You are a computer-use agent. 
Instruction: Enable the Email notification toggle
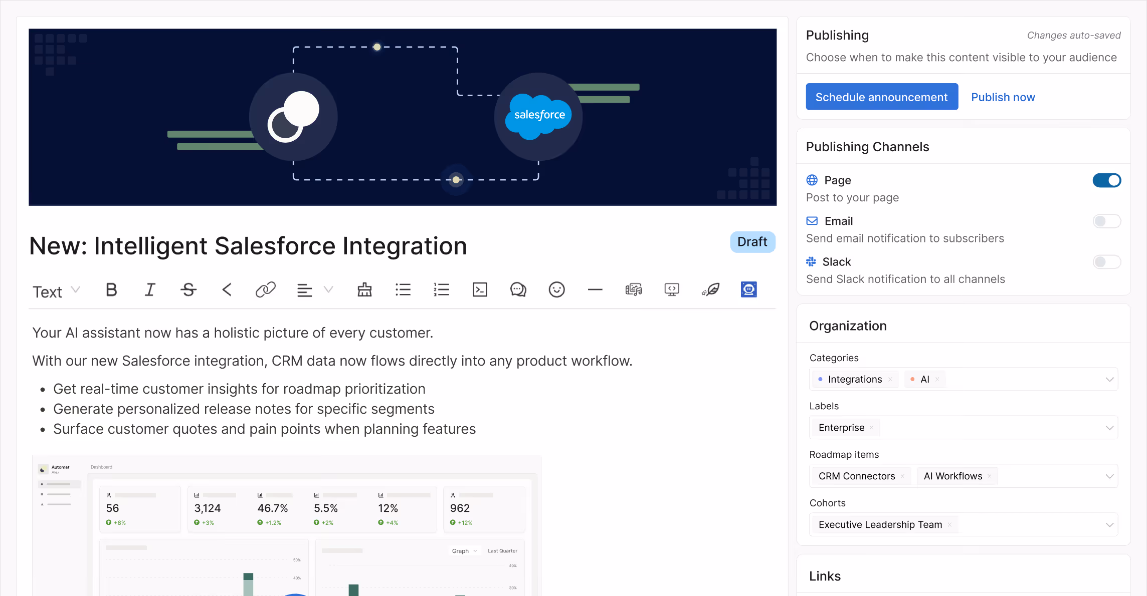pyautogui.click(x=1107, y=221)
